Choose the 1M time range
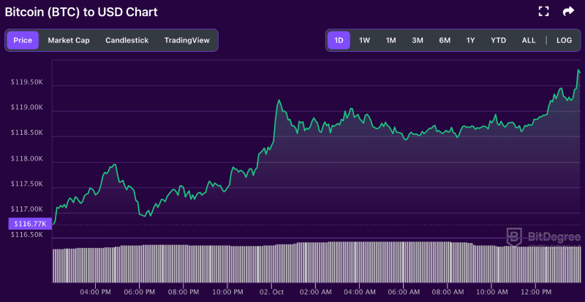The height and width of the screenshot is (302, 585). (390, 40)
